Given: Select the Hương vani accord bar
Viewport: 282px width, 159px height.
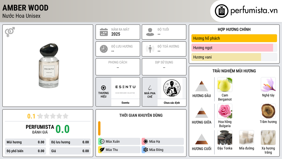Looking at the screenshot, I should pos(234,57).
